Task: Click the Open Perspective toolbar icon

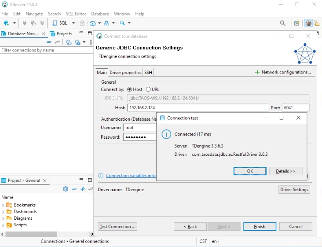Action: click(x=297, y=23)
